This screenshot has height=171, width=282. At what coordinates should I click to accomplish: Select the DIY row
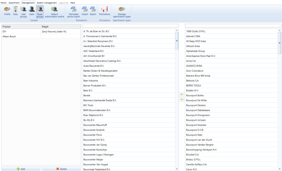click(41, 31)
